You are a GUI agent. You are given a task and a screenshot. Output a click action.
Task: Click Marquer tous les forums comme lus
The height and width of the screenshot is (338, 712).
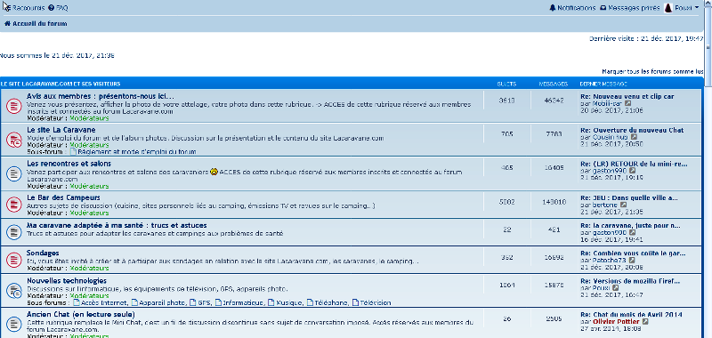652,72
